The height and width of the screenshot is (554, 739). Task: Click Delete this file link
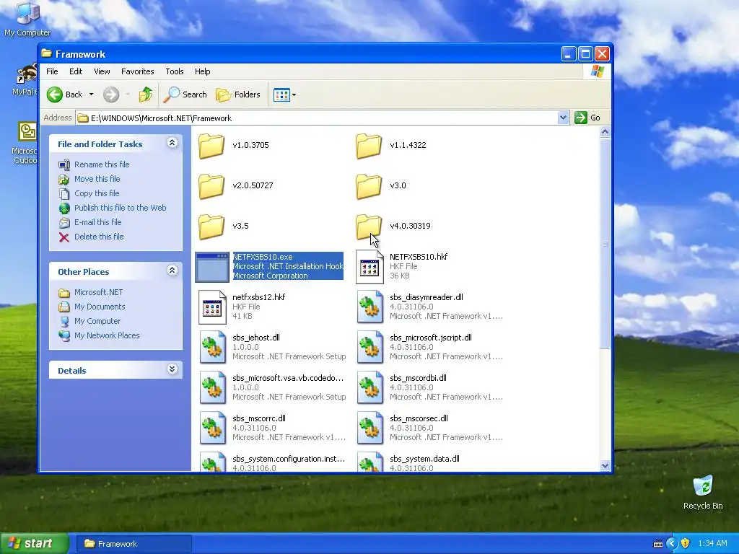tap(99, 237)
